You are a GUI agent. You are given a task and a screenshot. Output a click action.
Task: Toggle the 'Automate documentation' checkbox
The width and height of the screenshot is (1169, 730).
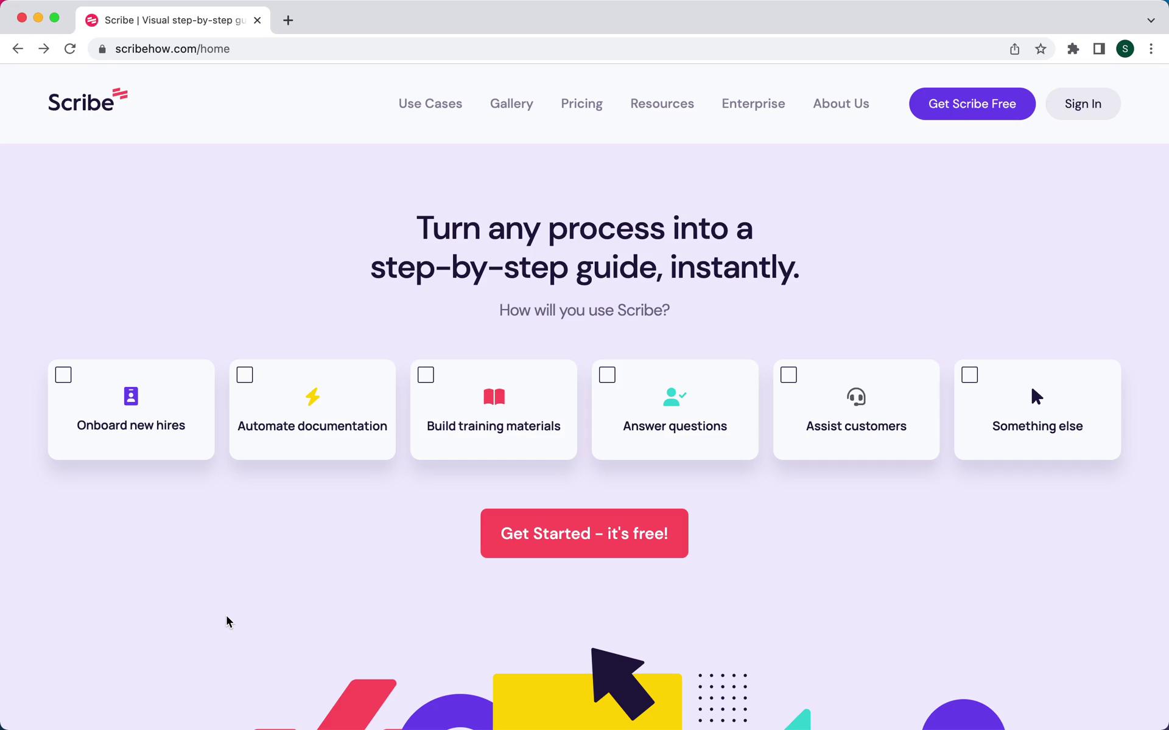[245, 374]
